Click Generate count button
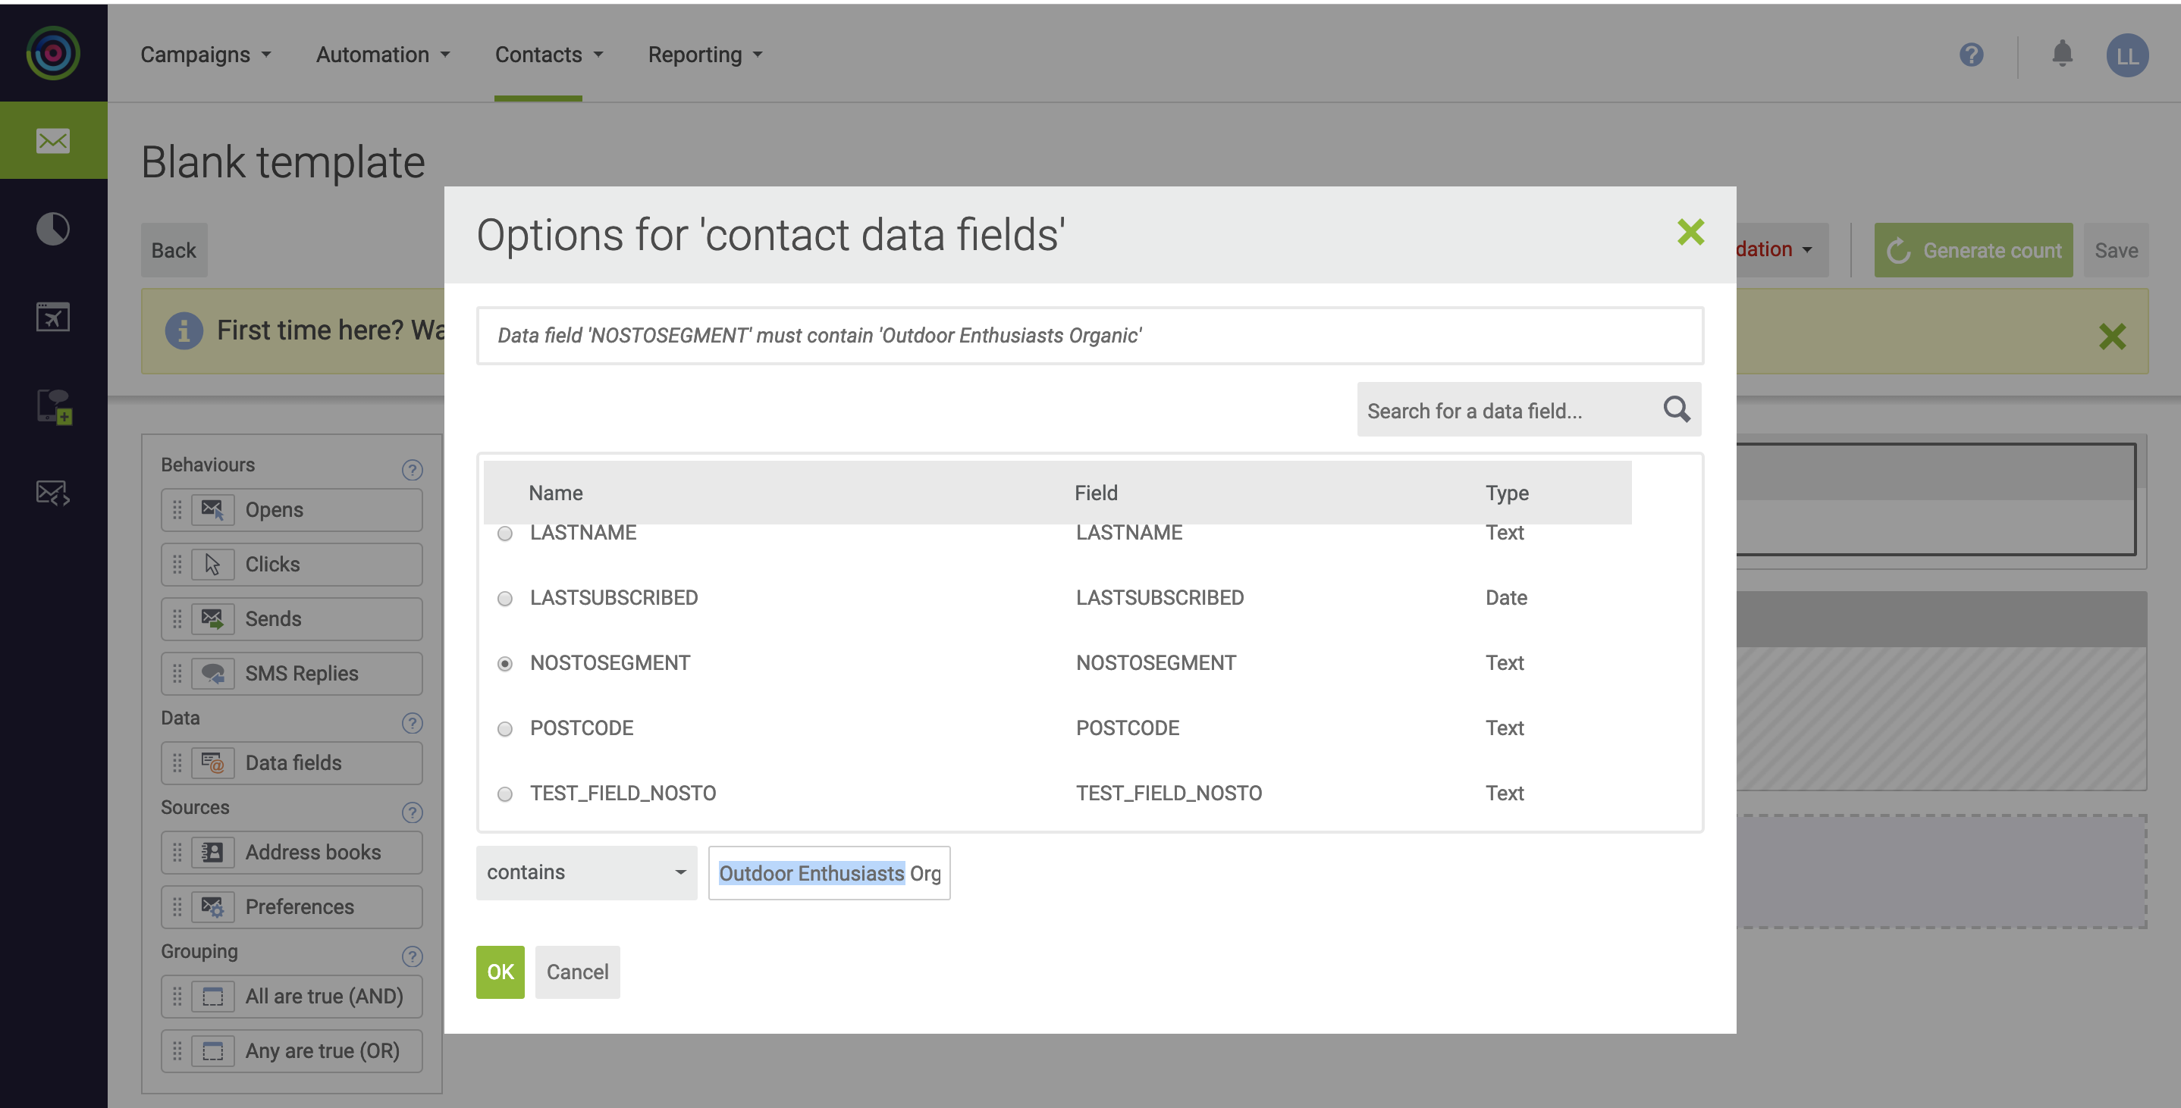Viewport: 2181px width, 1108px height. tap(1972, 251)
